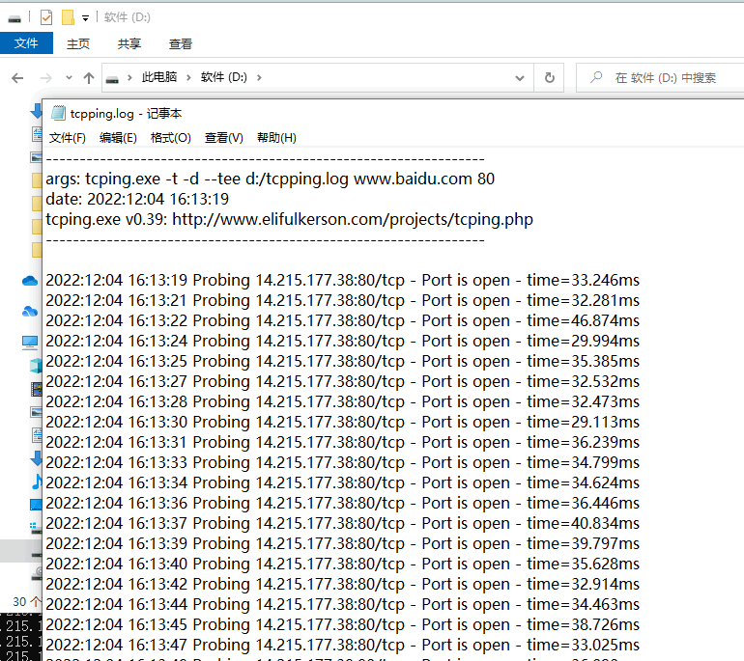Click the args: tcping.exe command line
This screenshot has height=661, width=744.
tap(270, 179)
